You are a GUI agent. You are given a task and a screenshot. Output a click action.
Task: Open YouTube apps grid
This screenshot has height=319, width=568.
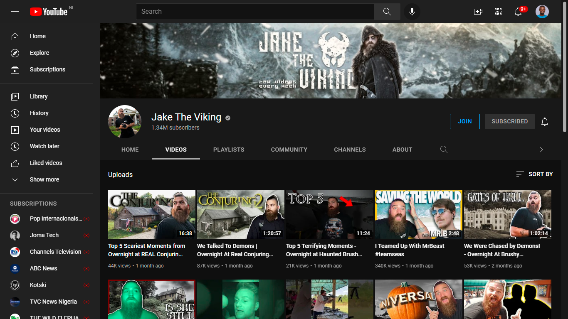click(x=498, y=12)
